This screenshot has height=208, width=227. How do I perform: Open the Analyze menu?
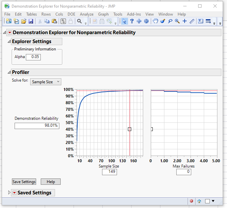coord(86,14)
